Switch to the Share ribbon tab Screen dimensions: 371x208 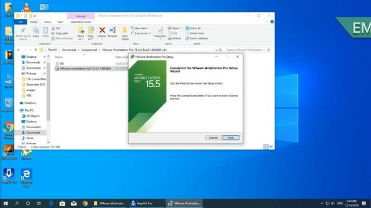pyautogui.click(x=48, y=22)
